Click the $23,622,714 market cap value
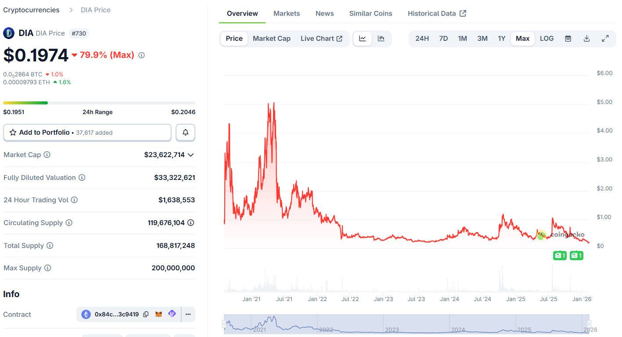Image resolution: width=622 pixels, height=337 pixels. click(x=164, y=155)
